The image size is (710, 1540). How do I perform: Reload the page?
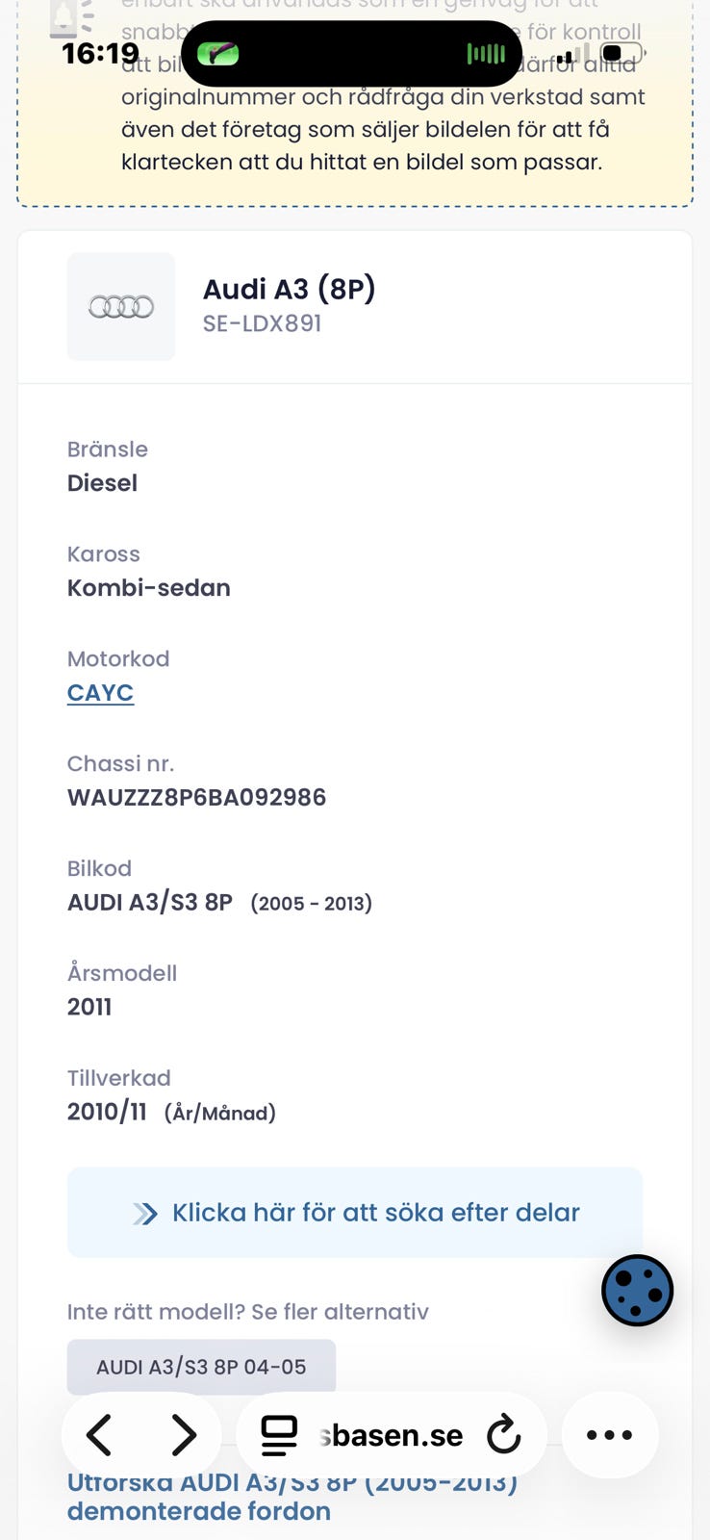pos(503,1436)
